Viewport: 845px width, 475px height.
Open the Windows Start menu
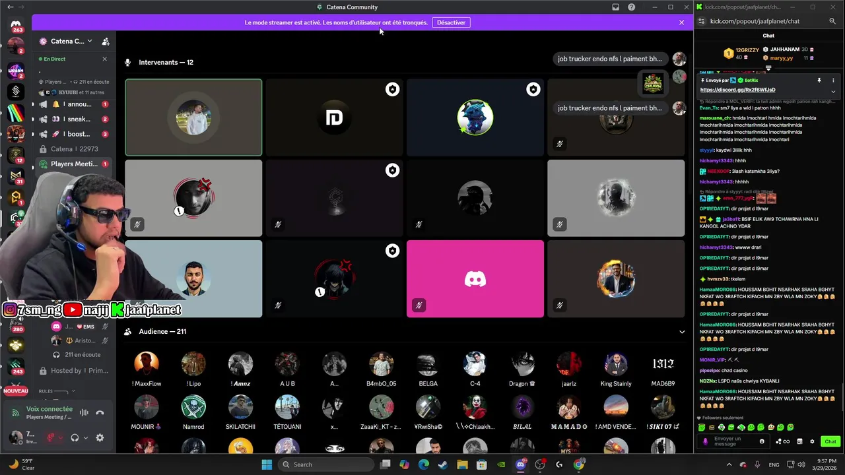pyautogui.click(x=267, y=464)
